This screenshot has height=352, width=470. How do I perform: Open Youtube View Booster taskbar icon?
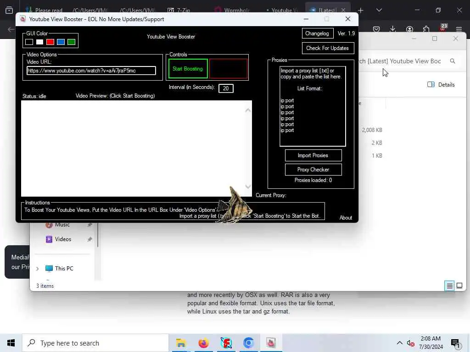click(271, 343)
